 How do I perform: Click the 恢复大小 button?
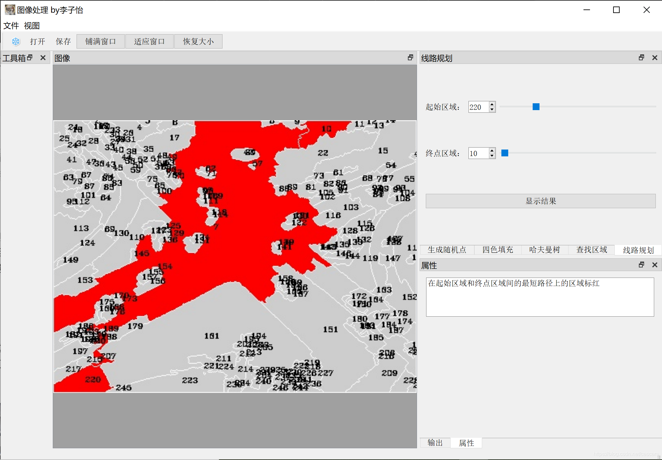click(x=198, y=41)
